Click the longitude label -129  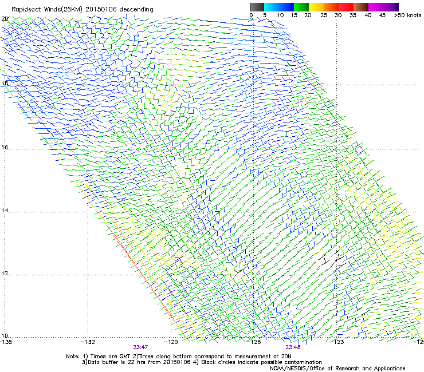[171, 342]
